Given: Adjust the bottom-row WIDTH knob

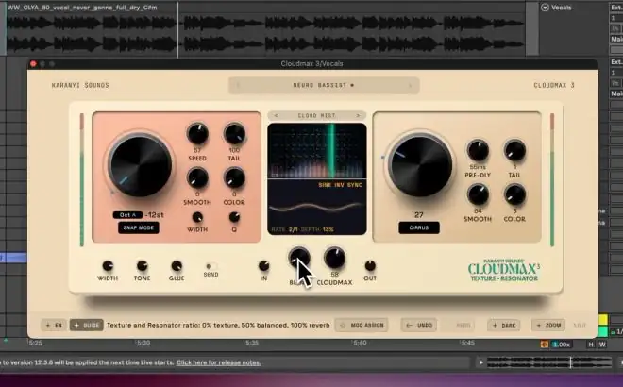Looking at the screenshot, I should (x=108, y=266).
